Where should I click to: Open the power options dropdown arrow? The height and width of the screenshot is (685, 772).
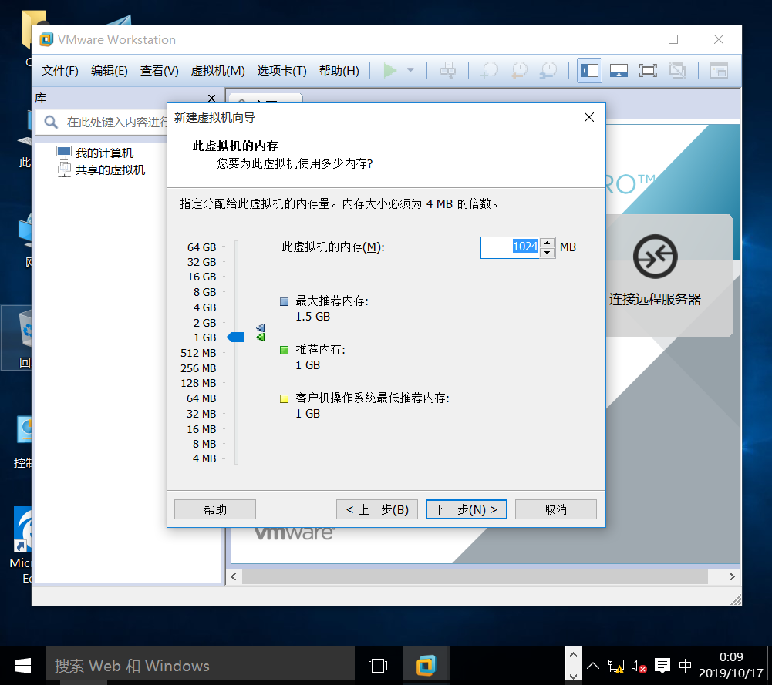[410, 70]
